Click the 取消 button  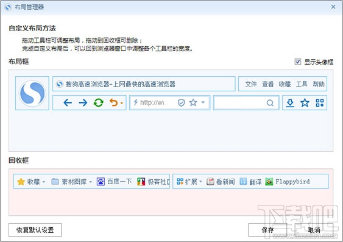point(314,230)
